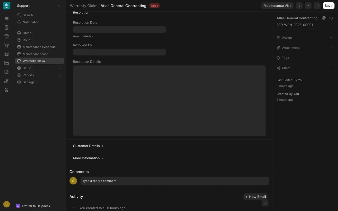The width and height of the screenshot is (338, 211).
Task: Click the scroll-to-top chevron button
Action: click(265, 203)
